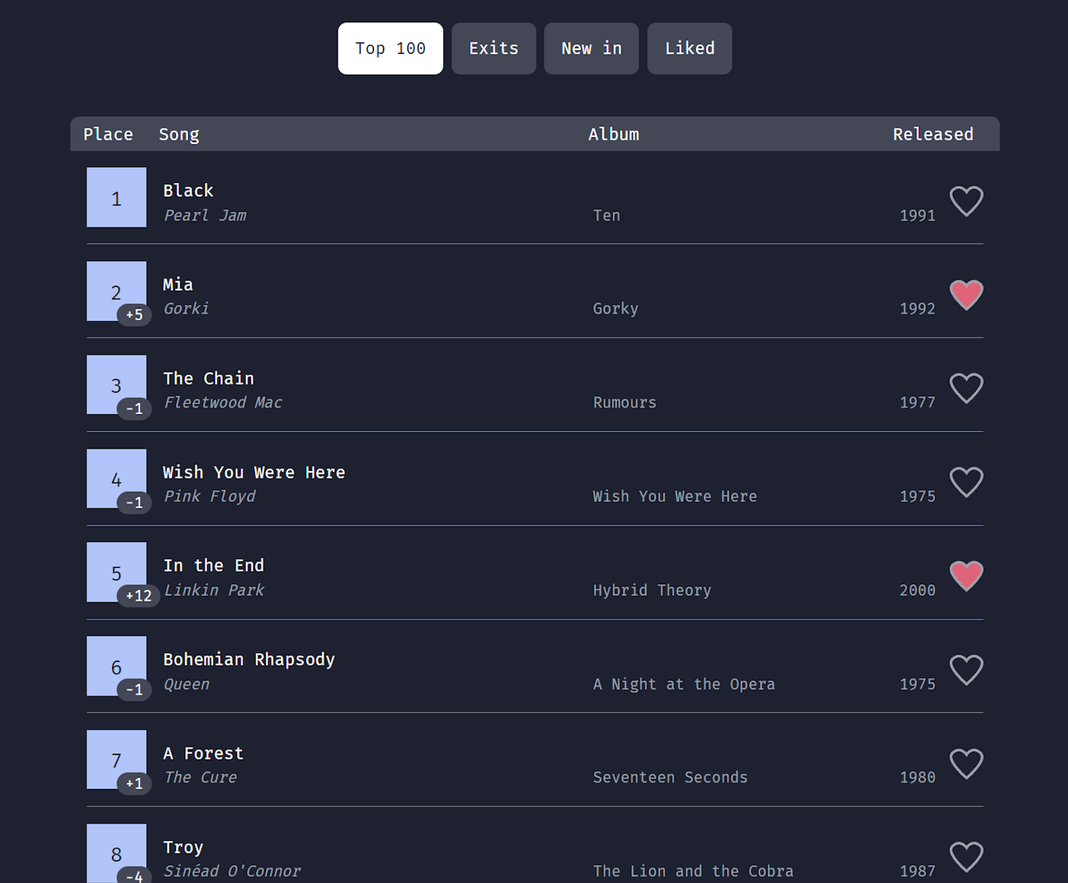Screen dimensions: 1068x883
Task: Like Bohemian Rhapsody with heart icon
Action: coord(966,670)
